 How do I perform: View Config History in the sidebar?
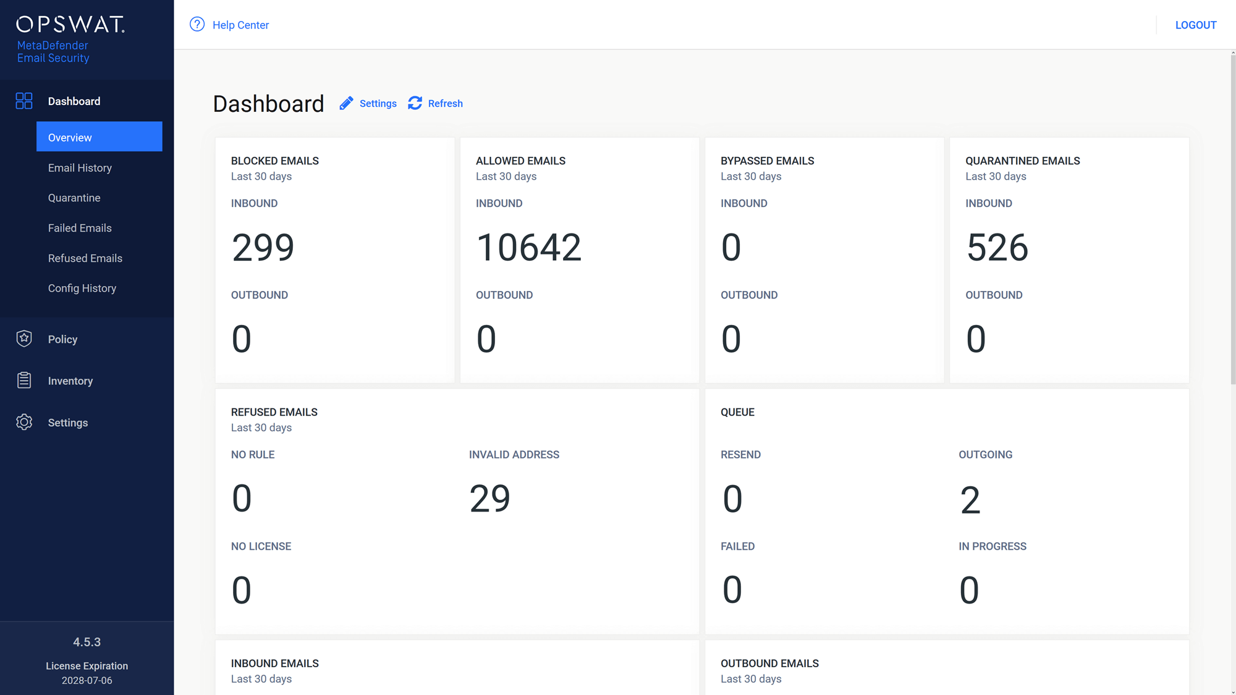pyautogui.click(x=82, y=288)
